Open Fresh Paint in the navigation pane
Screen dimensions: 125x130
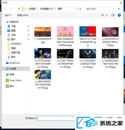click(x=13, y=80)
